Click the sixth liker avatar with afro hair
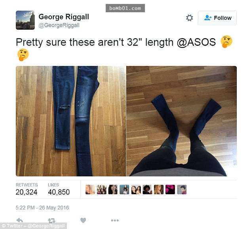Screen dimensions: 251x229 point(147,189)
